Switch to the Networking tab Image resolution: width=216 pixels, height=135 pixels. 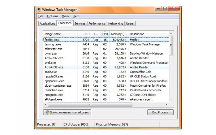115,24
